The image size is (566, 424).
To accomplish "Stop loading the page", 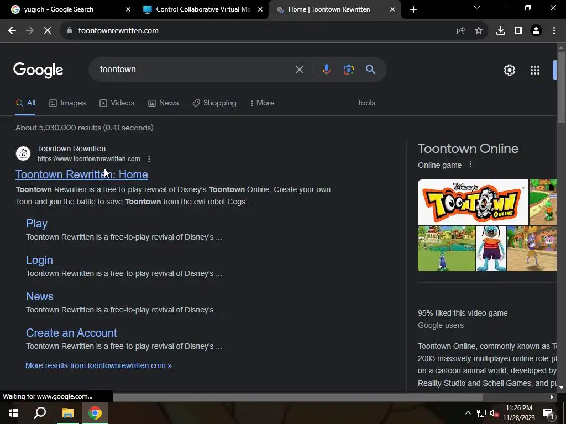I will [x=48, y=31].
